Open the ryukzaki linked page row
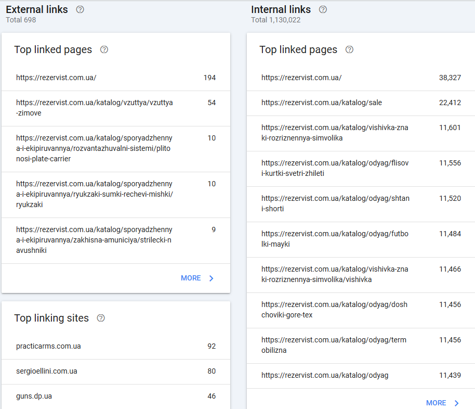Screen dimensions: 475x409 [115, 195]
